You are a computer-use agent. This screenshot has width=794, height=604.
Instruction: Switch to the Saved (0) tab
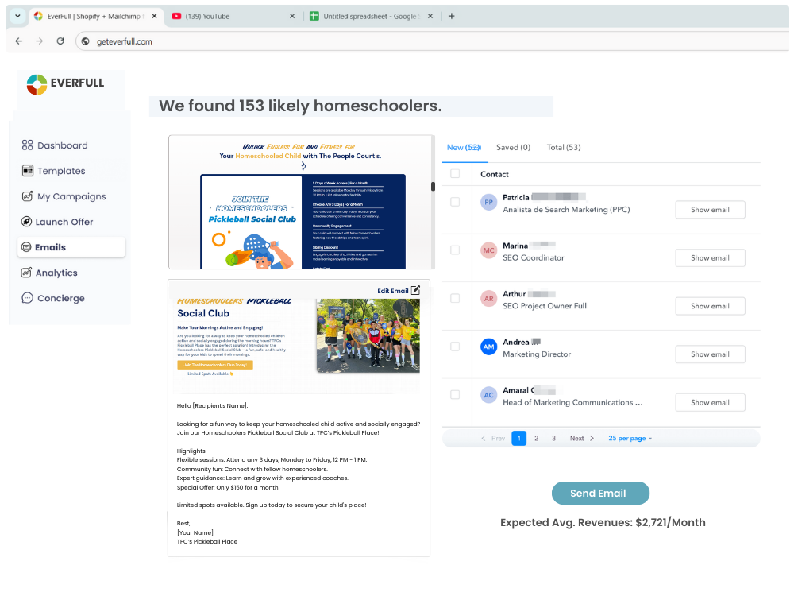pyautogui.click(x=513, y=148)
